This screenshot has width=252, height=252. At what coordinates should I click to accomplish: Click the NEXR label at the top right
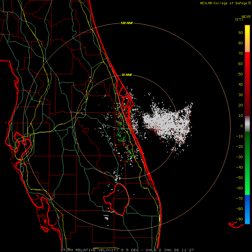point(246,17)
